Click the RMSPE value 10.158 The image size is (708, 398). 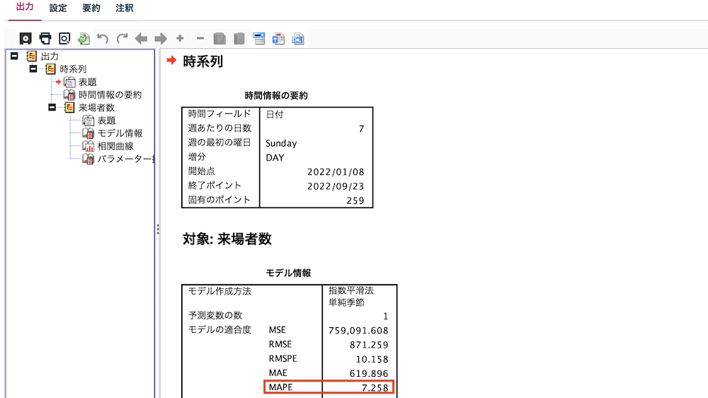[372, 360]
